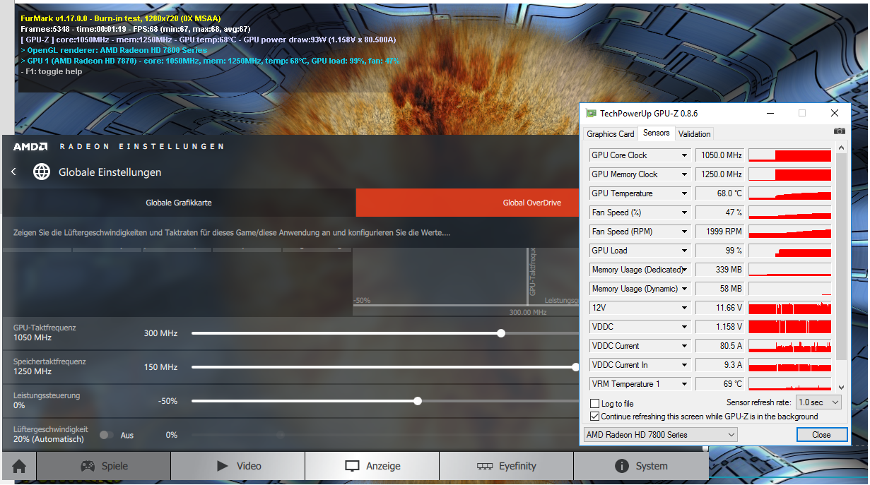
Task: Enable the Log to file checkbox
Action: click(x=594, y=404)
